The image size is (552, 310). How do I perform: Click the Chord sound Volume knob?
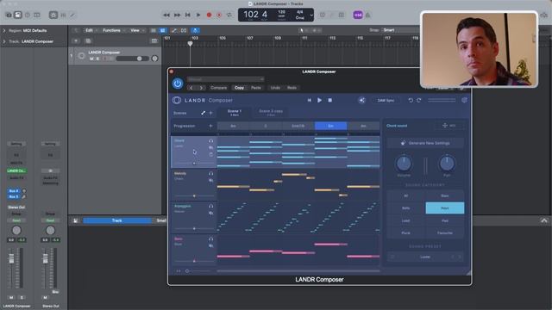tap(404, 164)
